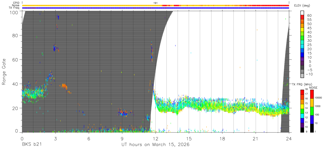Click the "UT hours on March 15, 2026" axis title
This screenshot has width=325, height=150.
[x=155, y=144]
